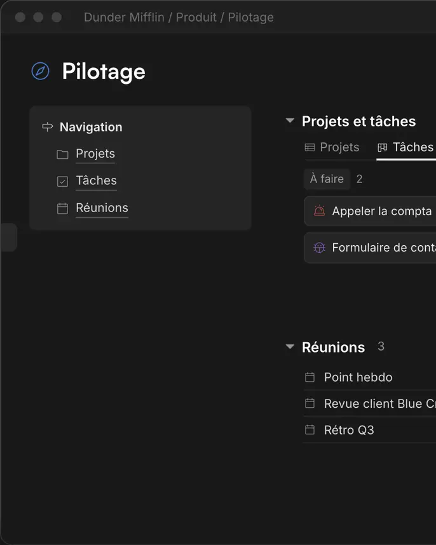
Task: Open the Revue client Blue meeting row
Action: point(370,404)
